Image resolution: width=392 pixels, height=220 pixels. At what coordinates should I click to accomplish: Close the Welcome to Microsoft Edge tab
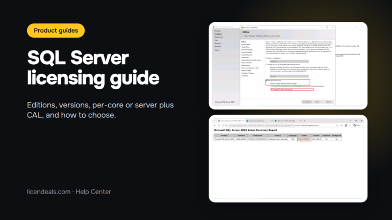click(x=300, y=121)
